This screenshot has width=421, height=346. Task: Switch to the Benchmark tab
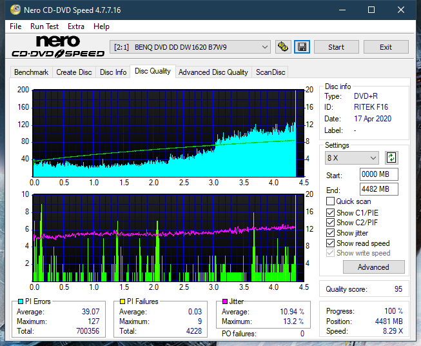[32, 72]
